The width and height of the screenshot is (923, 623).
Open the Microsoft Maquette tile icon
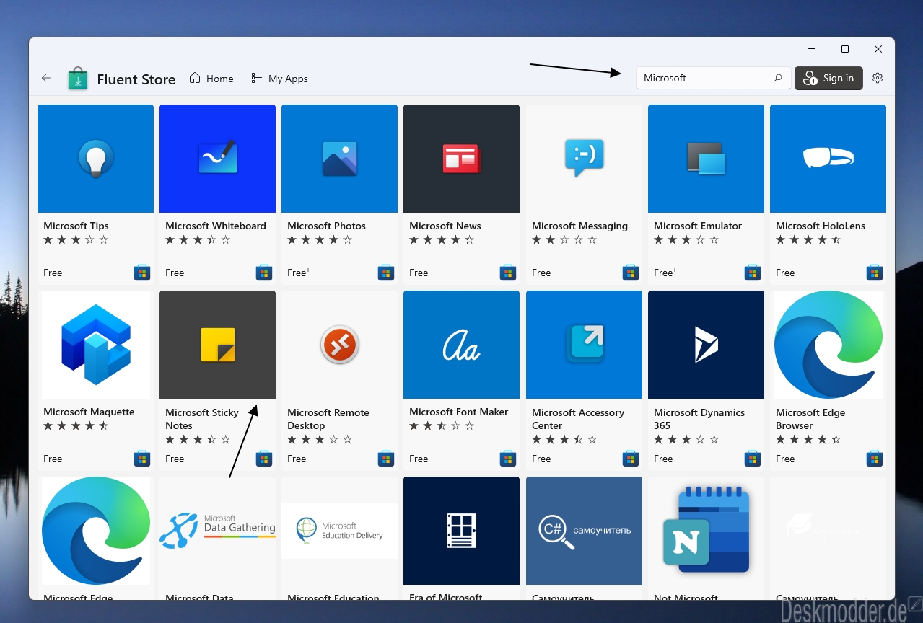95,345
